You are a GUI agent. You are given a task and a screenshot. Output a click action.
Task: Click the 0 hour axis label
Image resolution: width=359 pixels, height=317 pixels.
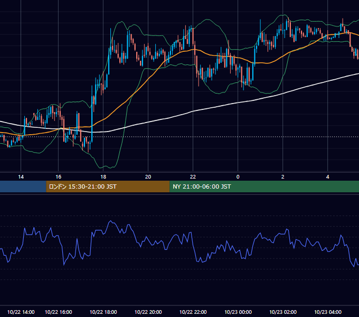pos(238,177)
